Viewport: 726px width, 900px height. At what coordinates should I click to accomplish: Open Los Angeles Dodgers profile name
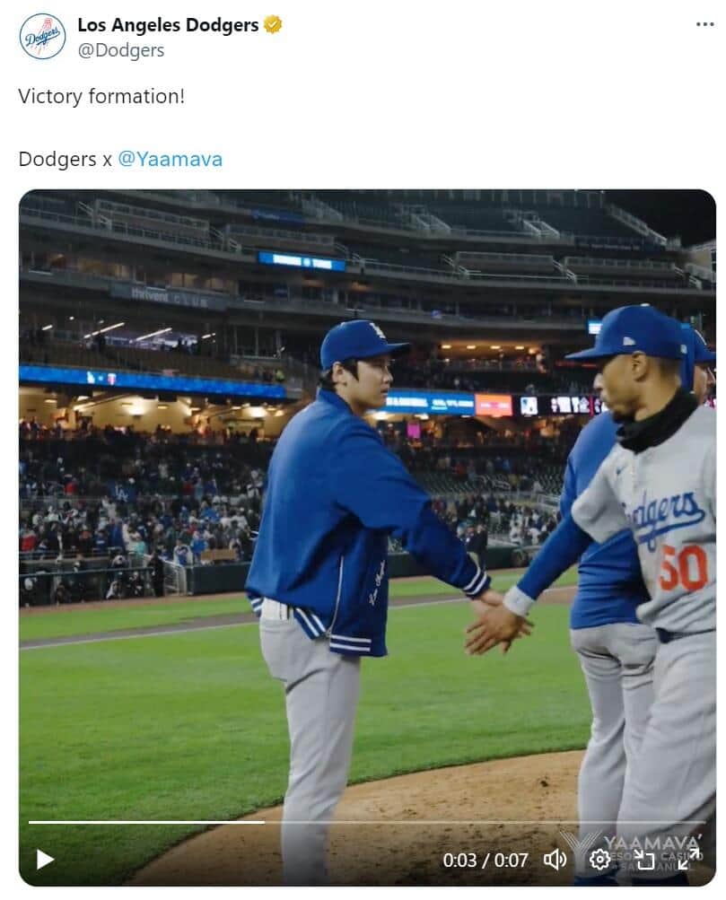(168, 25)
